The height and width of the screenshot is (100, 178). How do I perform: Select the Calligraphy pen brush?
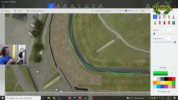(x=160, y=17)
